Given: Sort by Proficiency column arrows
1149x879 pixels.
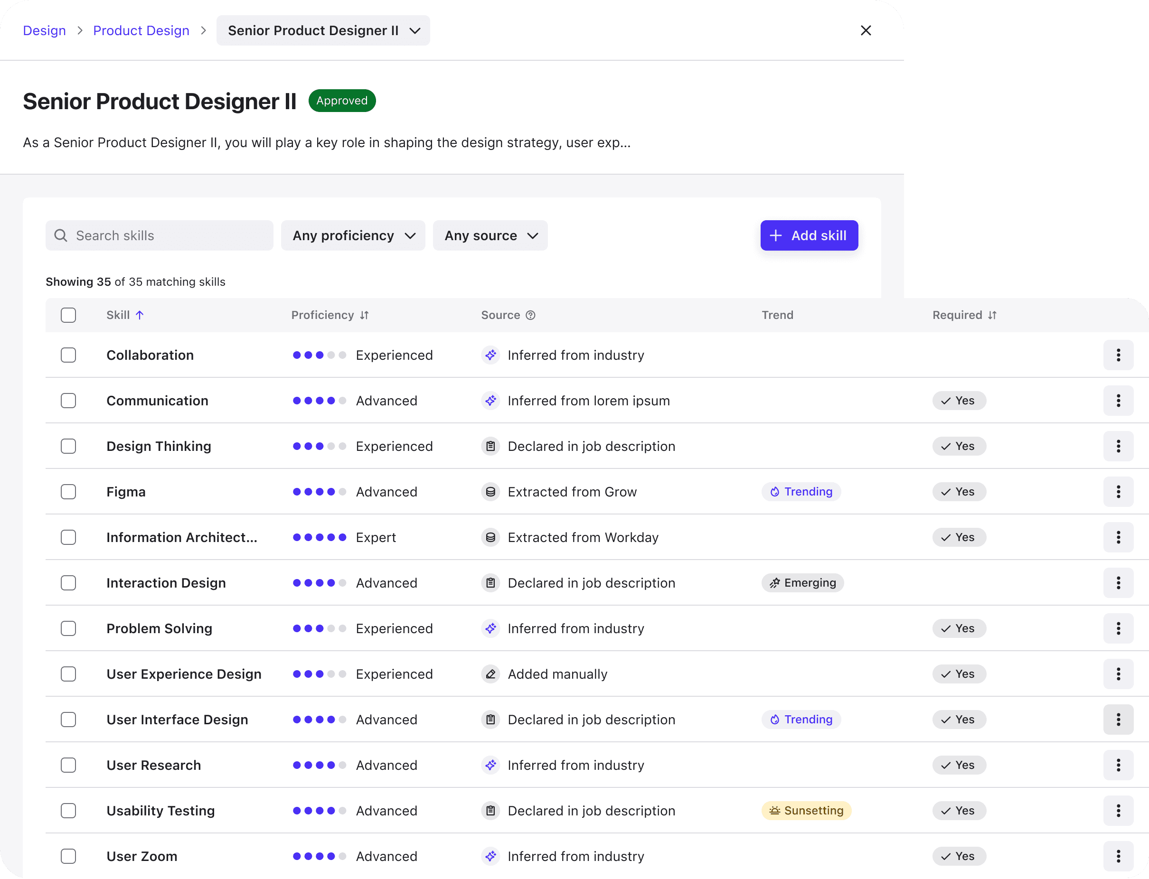Looking at the screenshot, I should pos(364,315).
